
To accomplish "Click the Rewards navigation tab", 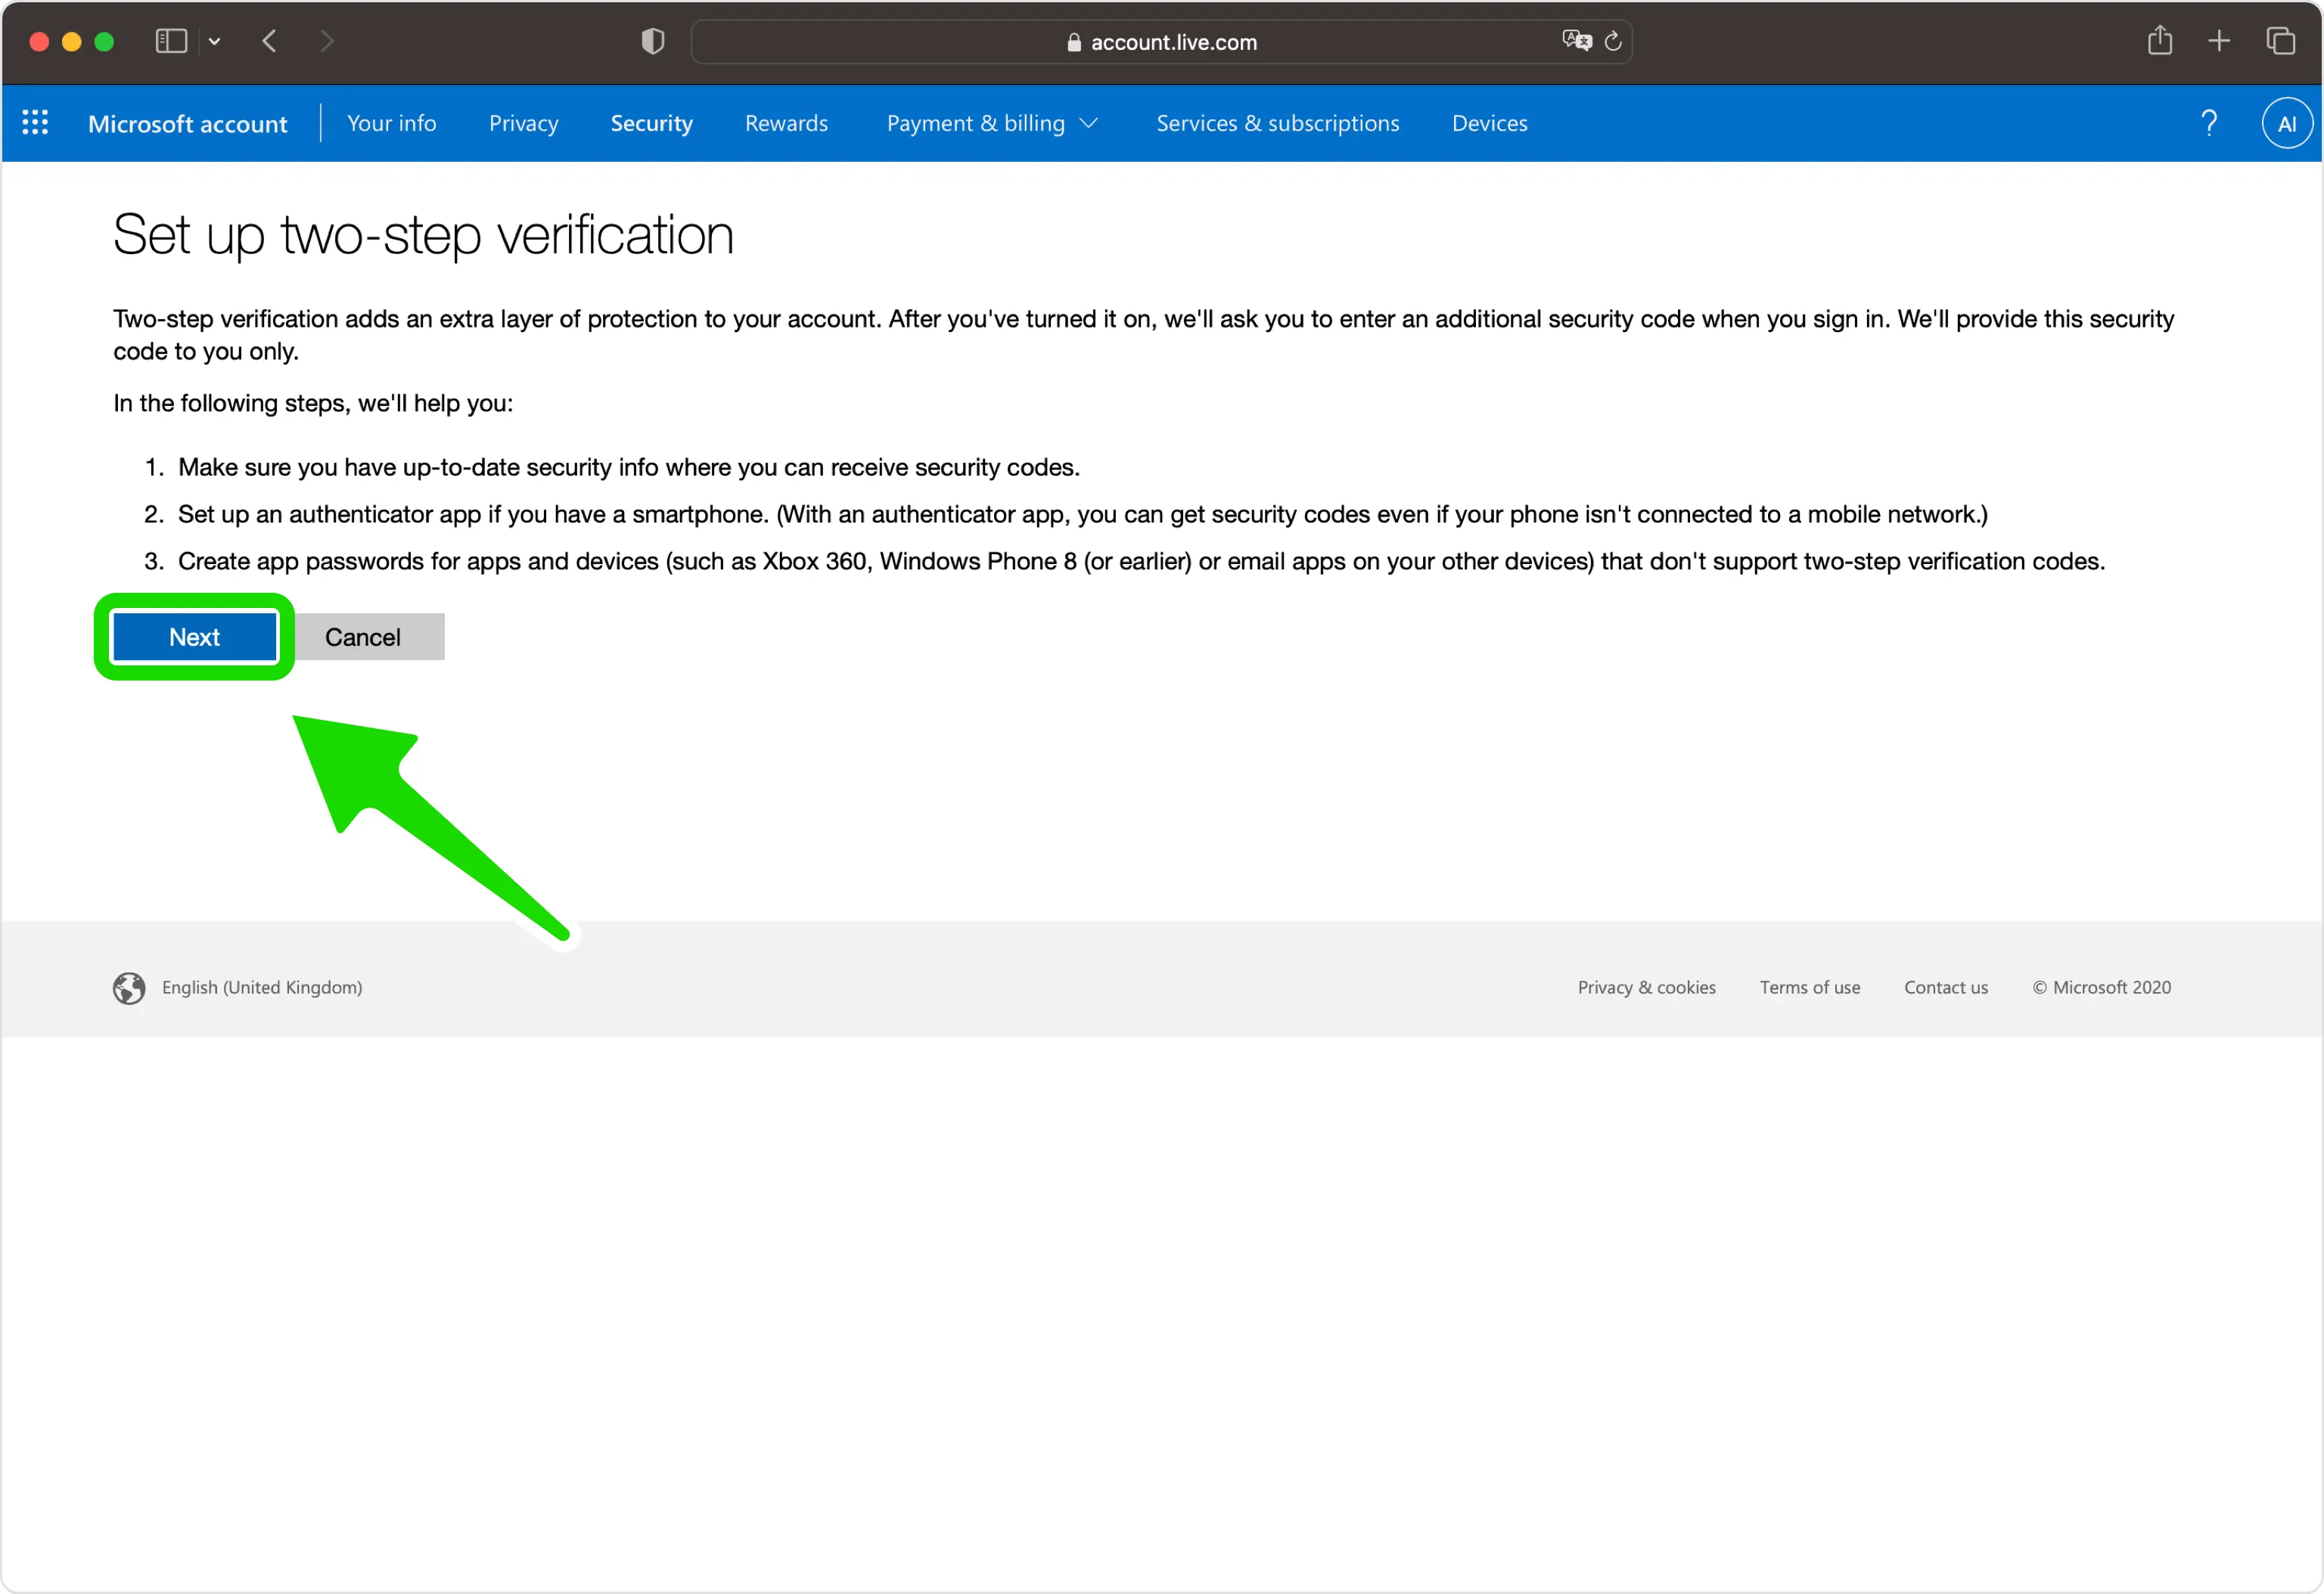I will point(784,122).
